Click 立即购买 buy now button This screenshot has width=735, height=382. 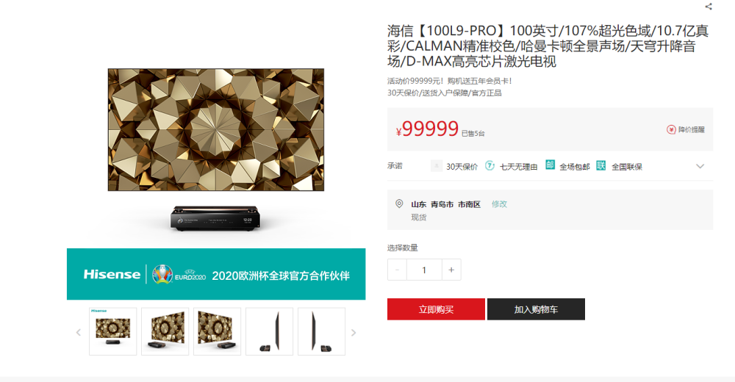click(436, 309)
